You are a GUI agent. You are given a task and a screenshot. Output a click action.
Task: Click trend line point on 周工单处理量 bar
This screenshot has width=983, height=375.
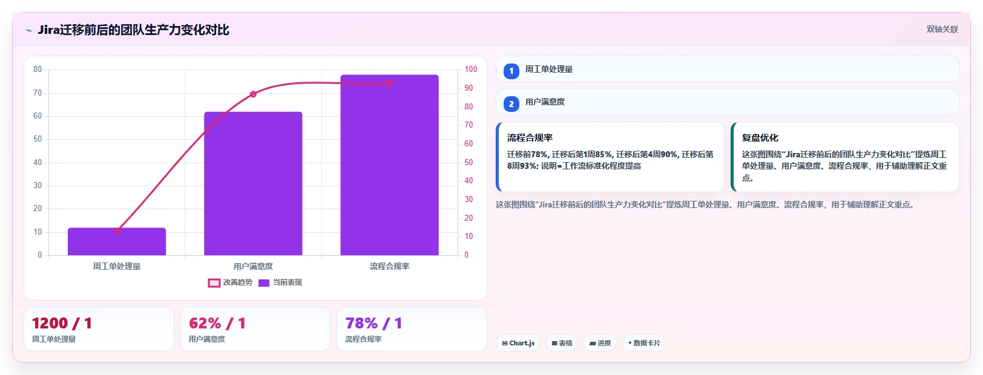point(117,230)
